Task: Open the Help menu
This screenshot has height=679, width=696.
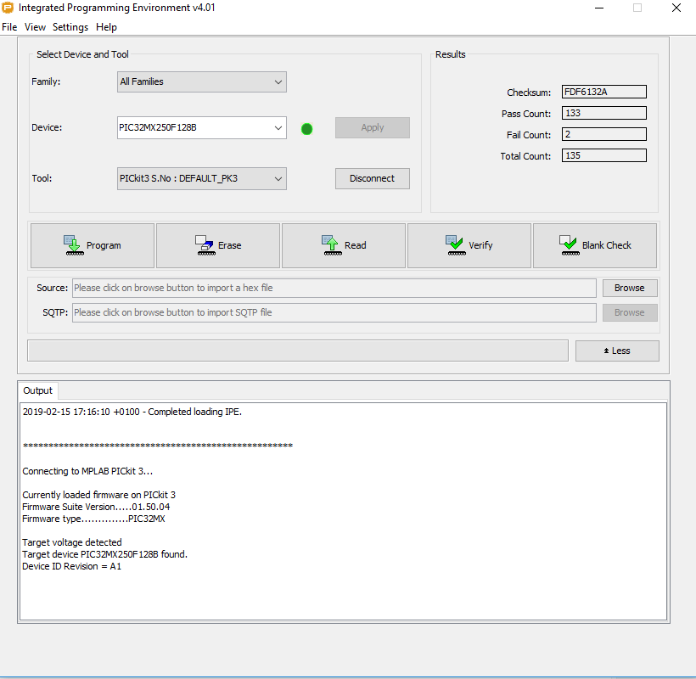Action: click(x=107, y=27)
